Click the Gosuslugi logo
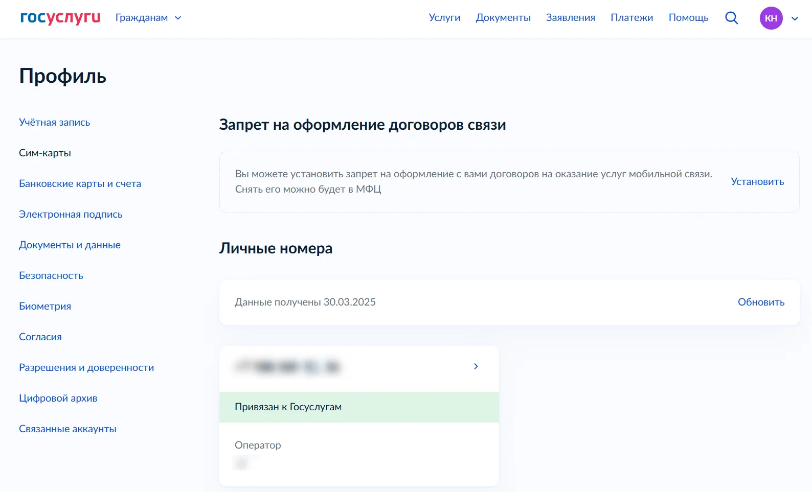 click(x=60, y=18)
